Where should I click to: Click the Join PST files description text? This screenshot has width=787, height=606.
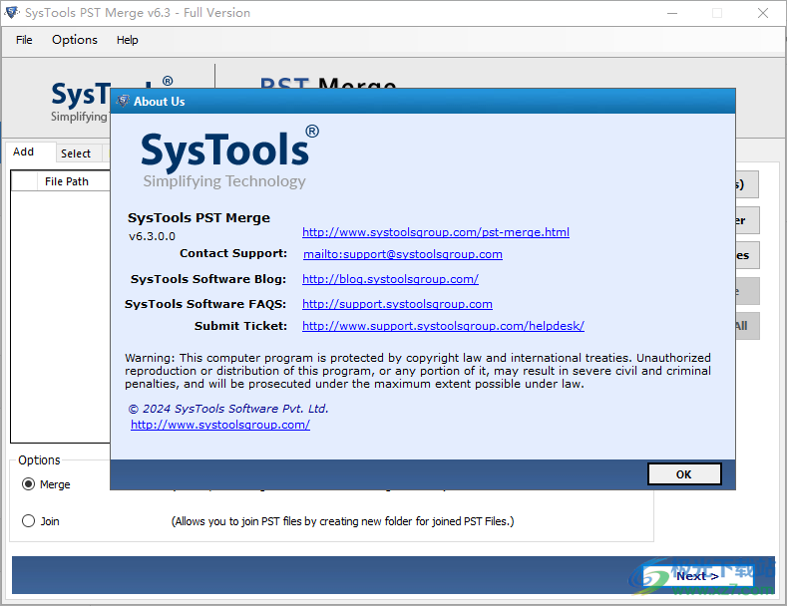pos(343,521)
